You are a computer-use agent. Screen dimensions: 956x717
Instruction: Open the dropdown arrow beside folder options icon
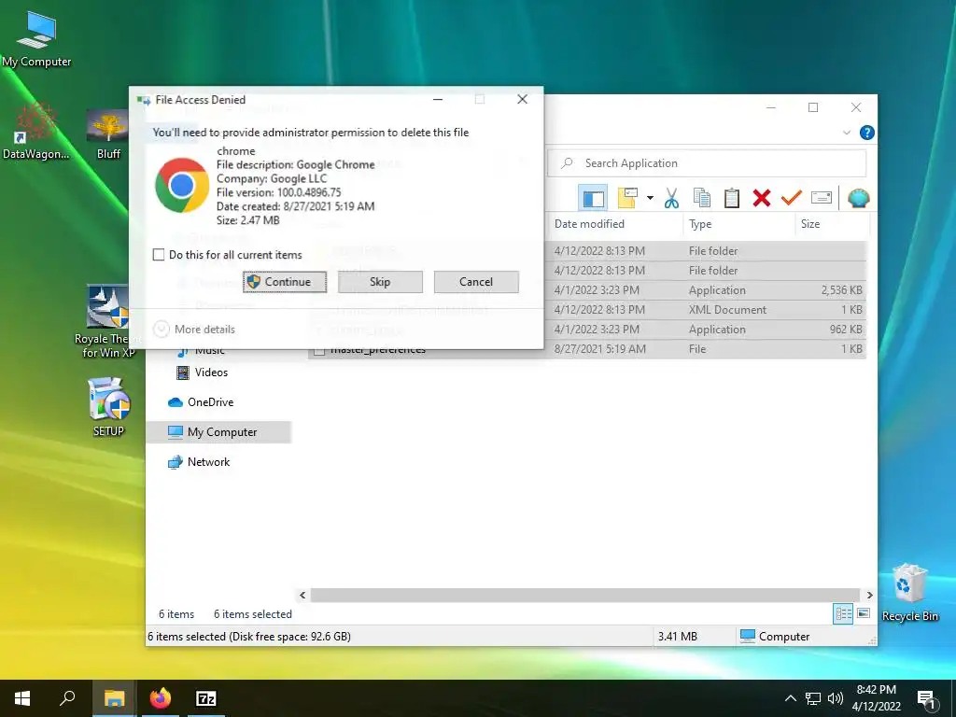tap(650, 198)
